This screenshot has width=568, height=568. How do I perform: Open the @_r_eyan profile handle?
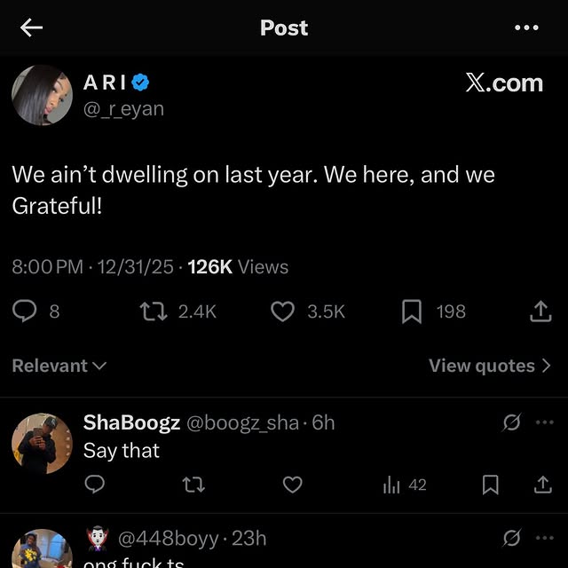pyautogui.click(x=123, y=109)
